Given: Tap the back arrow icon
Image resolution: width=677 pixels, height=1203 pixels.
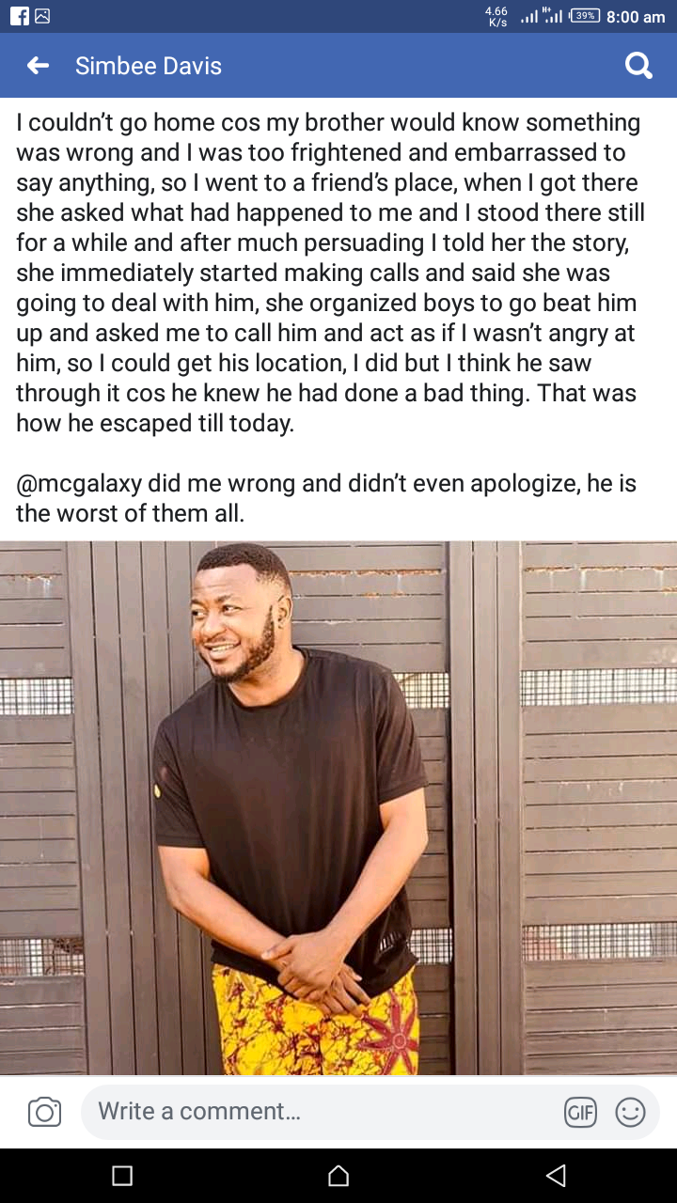Looking at the screenshot, I should tap(38, 66).
